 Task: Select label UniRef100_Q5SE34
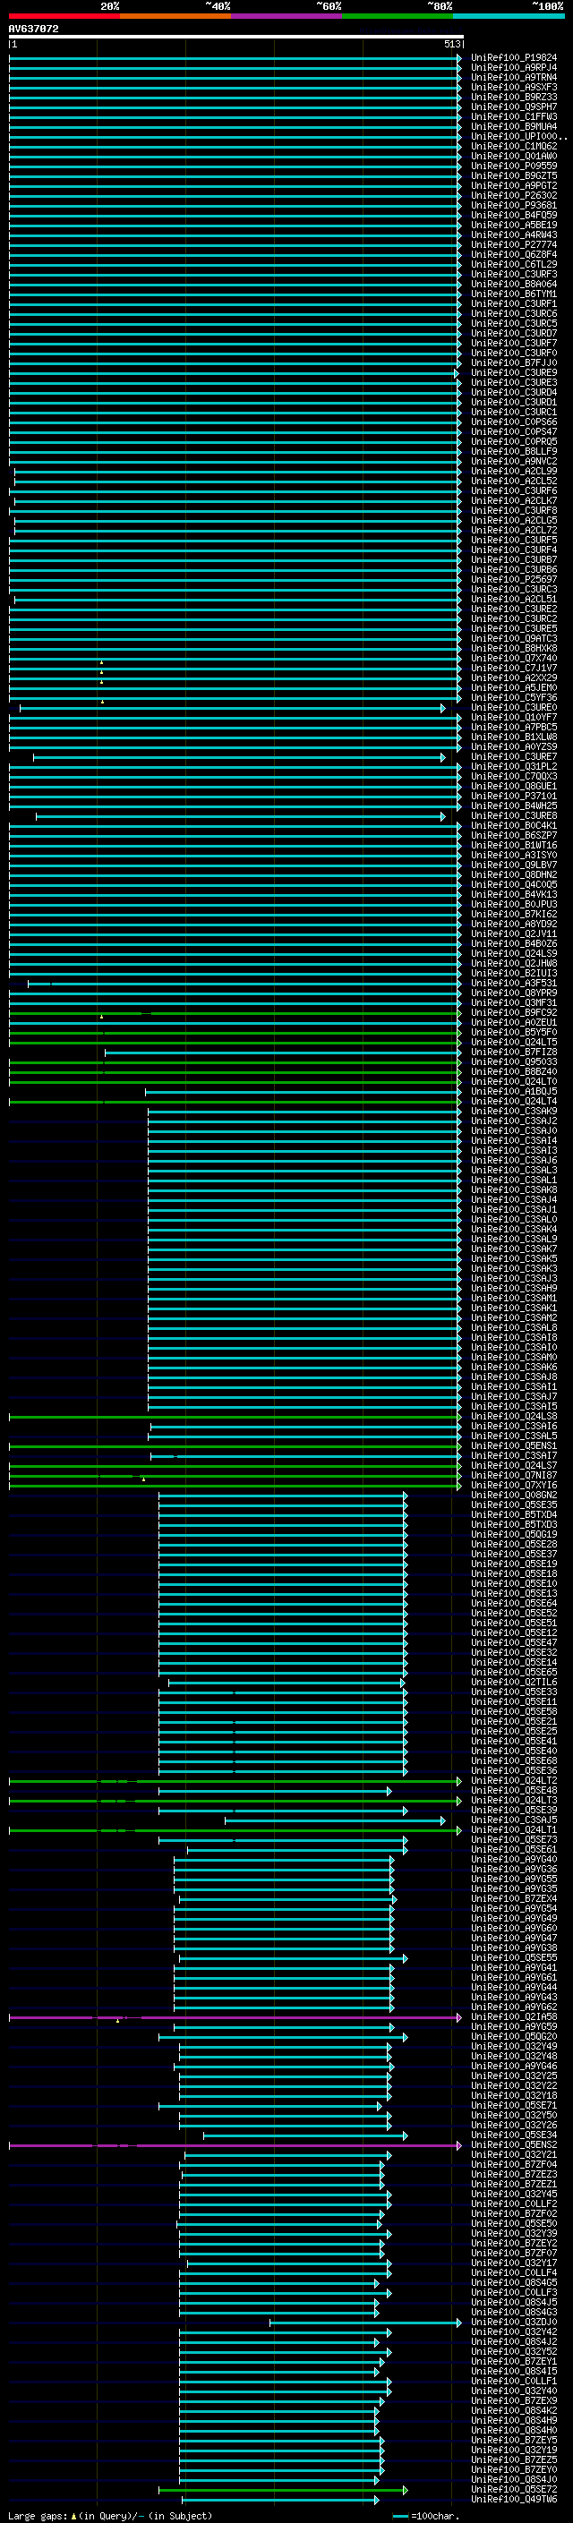[513, 2135]
